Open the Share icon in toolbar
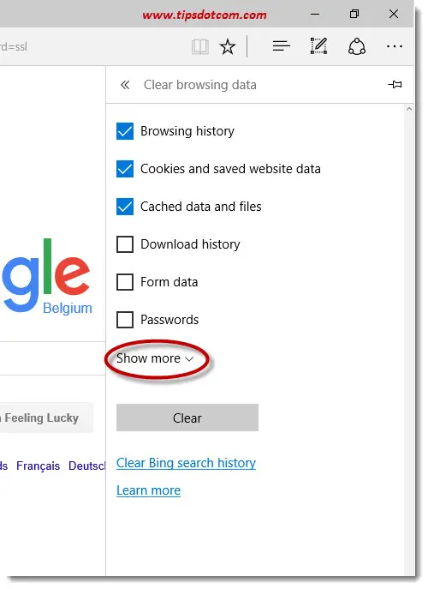 (x=357, y=46)
